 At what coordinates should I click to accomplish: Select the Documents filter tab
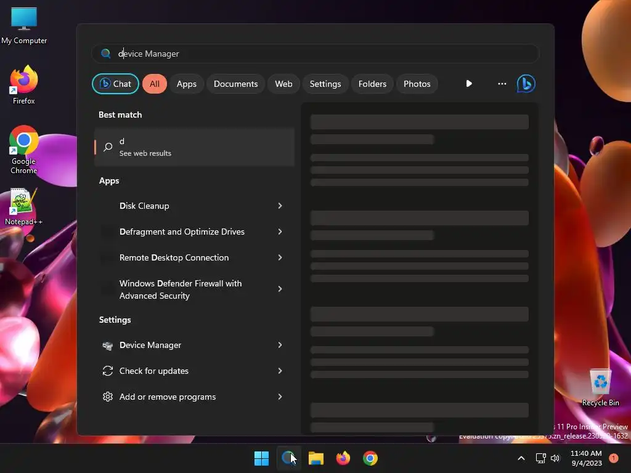[x=235, y=84]
